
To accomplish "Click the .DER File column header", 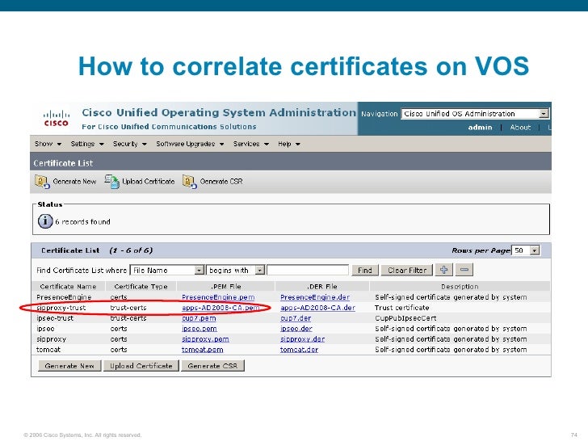I will 322,287.
